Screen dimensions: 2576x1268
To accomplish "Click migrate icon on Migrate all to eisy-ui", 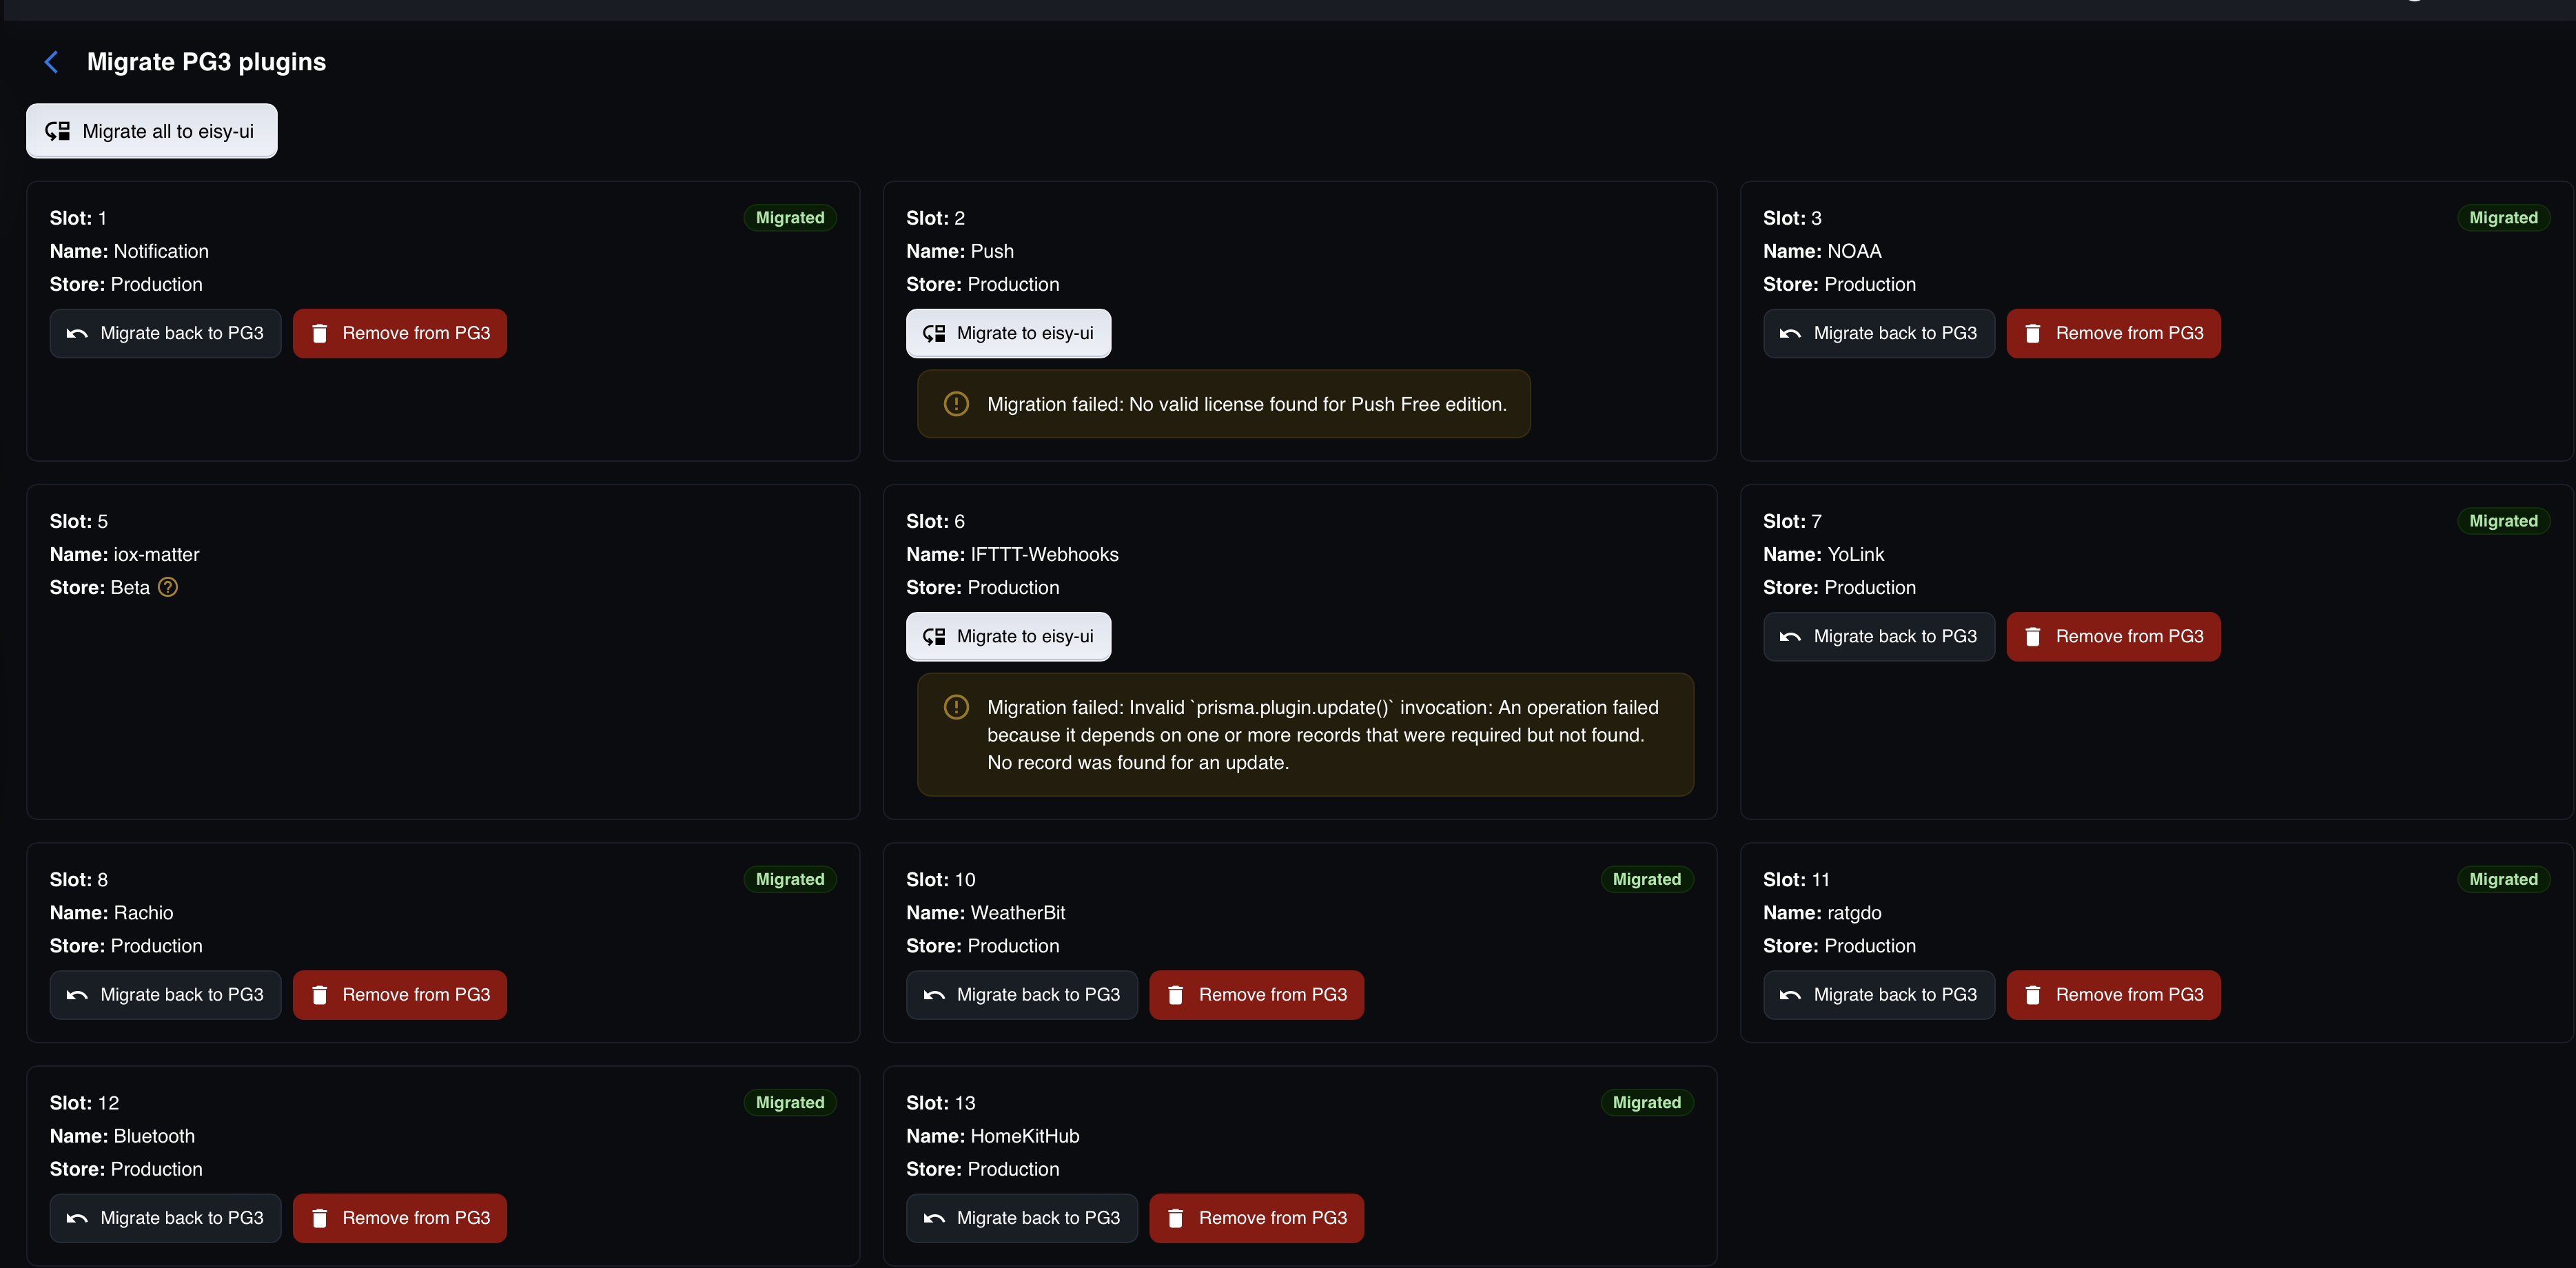I will coord(58,131).
